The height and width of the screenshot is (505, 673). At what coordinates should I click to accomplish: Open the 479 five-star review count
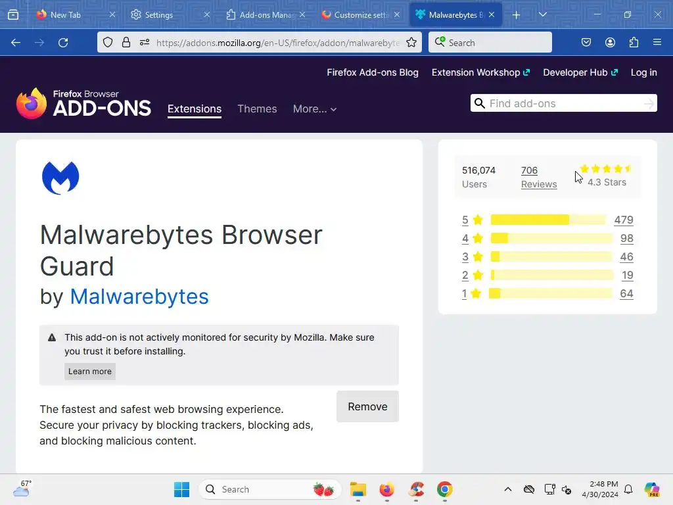click(x=624, y=220)
